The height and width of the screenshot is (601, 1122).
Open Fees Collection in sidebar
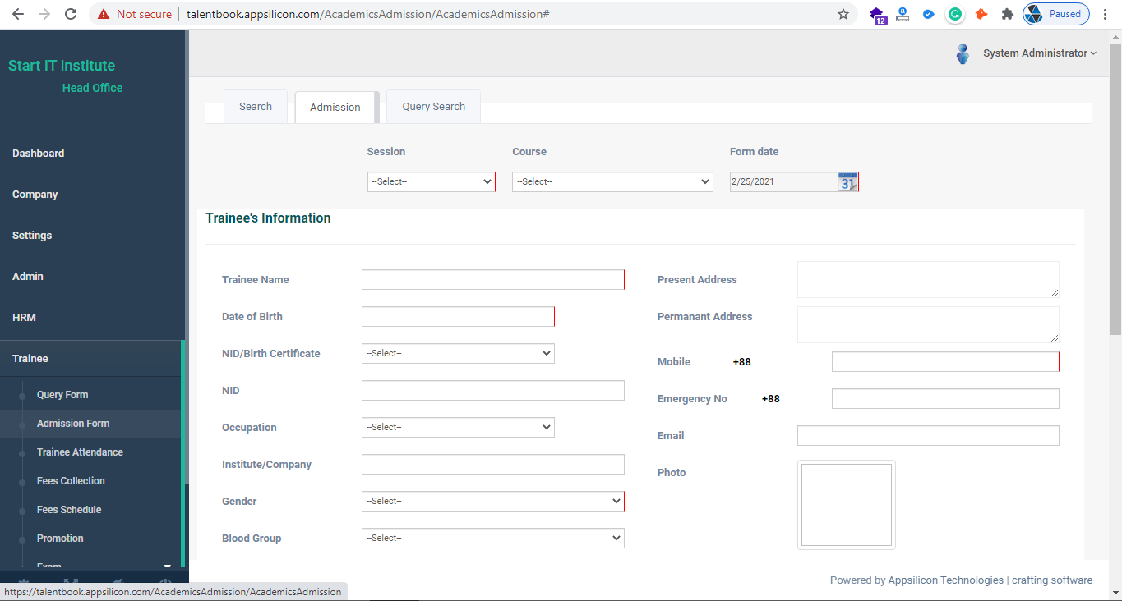click(x=71, y=481)
